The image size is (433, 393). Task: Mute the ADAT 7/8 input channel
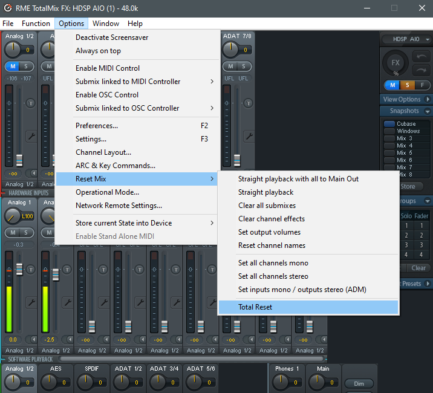coord(230,67)
